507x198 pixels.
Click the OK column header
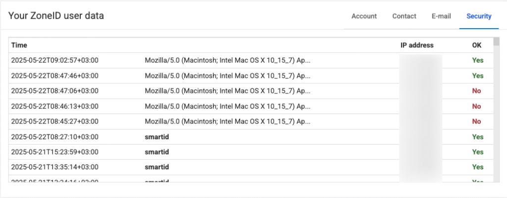click(476, 45)
